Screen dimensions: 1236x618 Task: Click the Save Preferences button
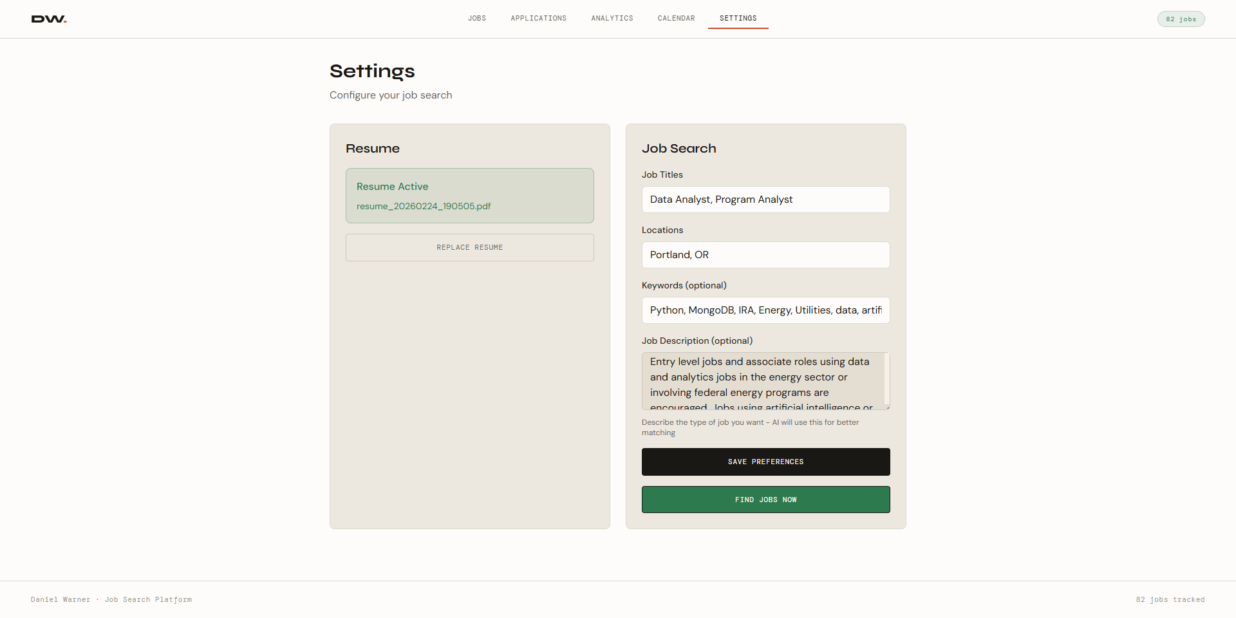pos(766,462)
